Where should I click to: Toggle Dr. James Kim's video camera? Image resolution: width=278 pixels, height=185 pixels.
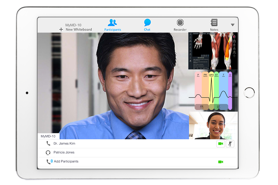pyautogui.click(x=221, y=144)
